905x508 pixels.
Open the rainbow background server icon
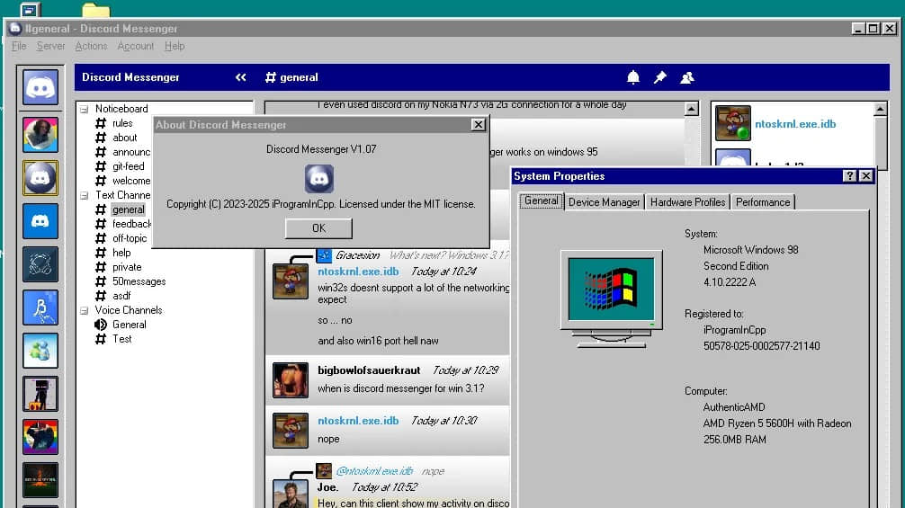[x=40, y=437]
